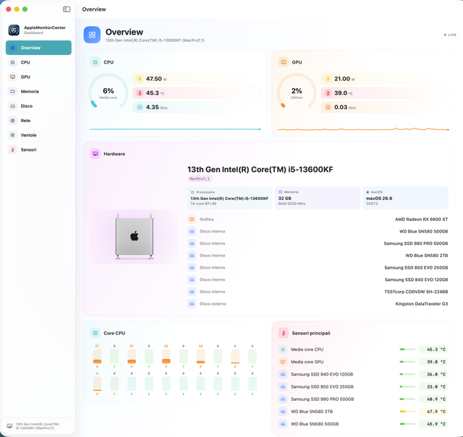Click the Mac Pro hardware image
The height and width of the screenshot is (437, 463).
coord(135,237)
